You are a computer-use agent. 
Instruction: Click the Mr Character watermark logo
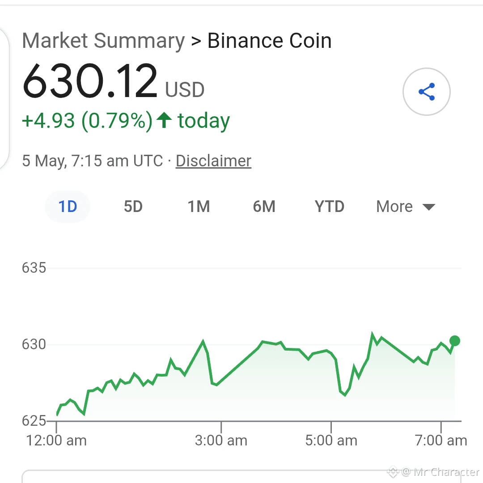(393, 472)
